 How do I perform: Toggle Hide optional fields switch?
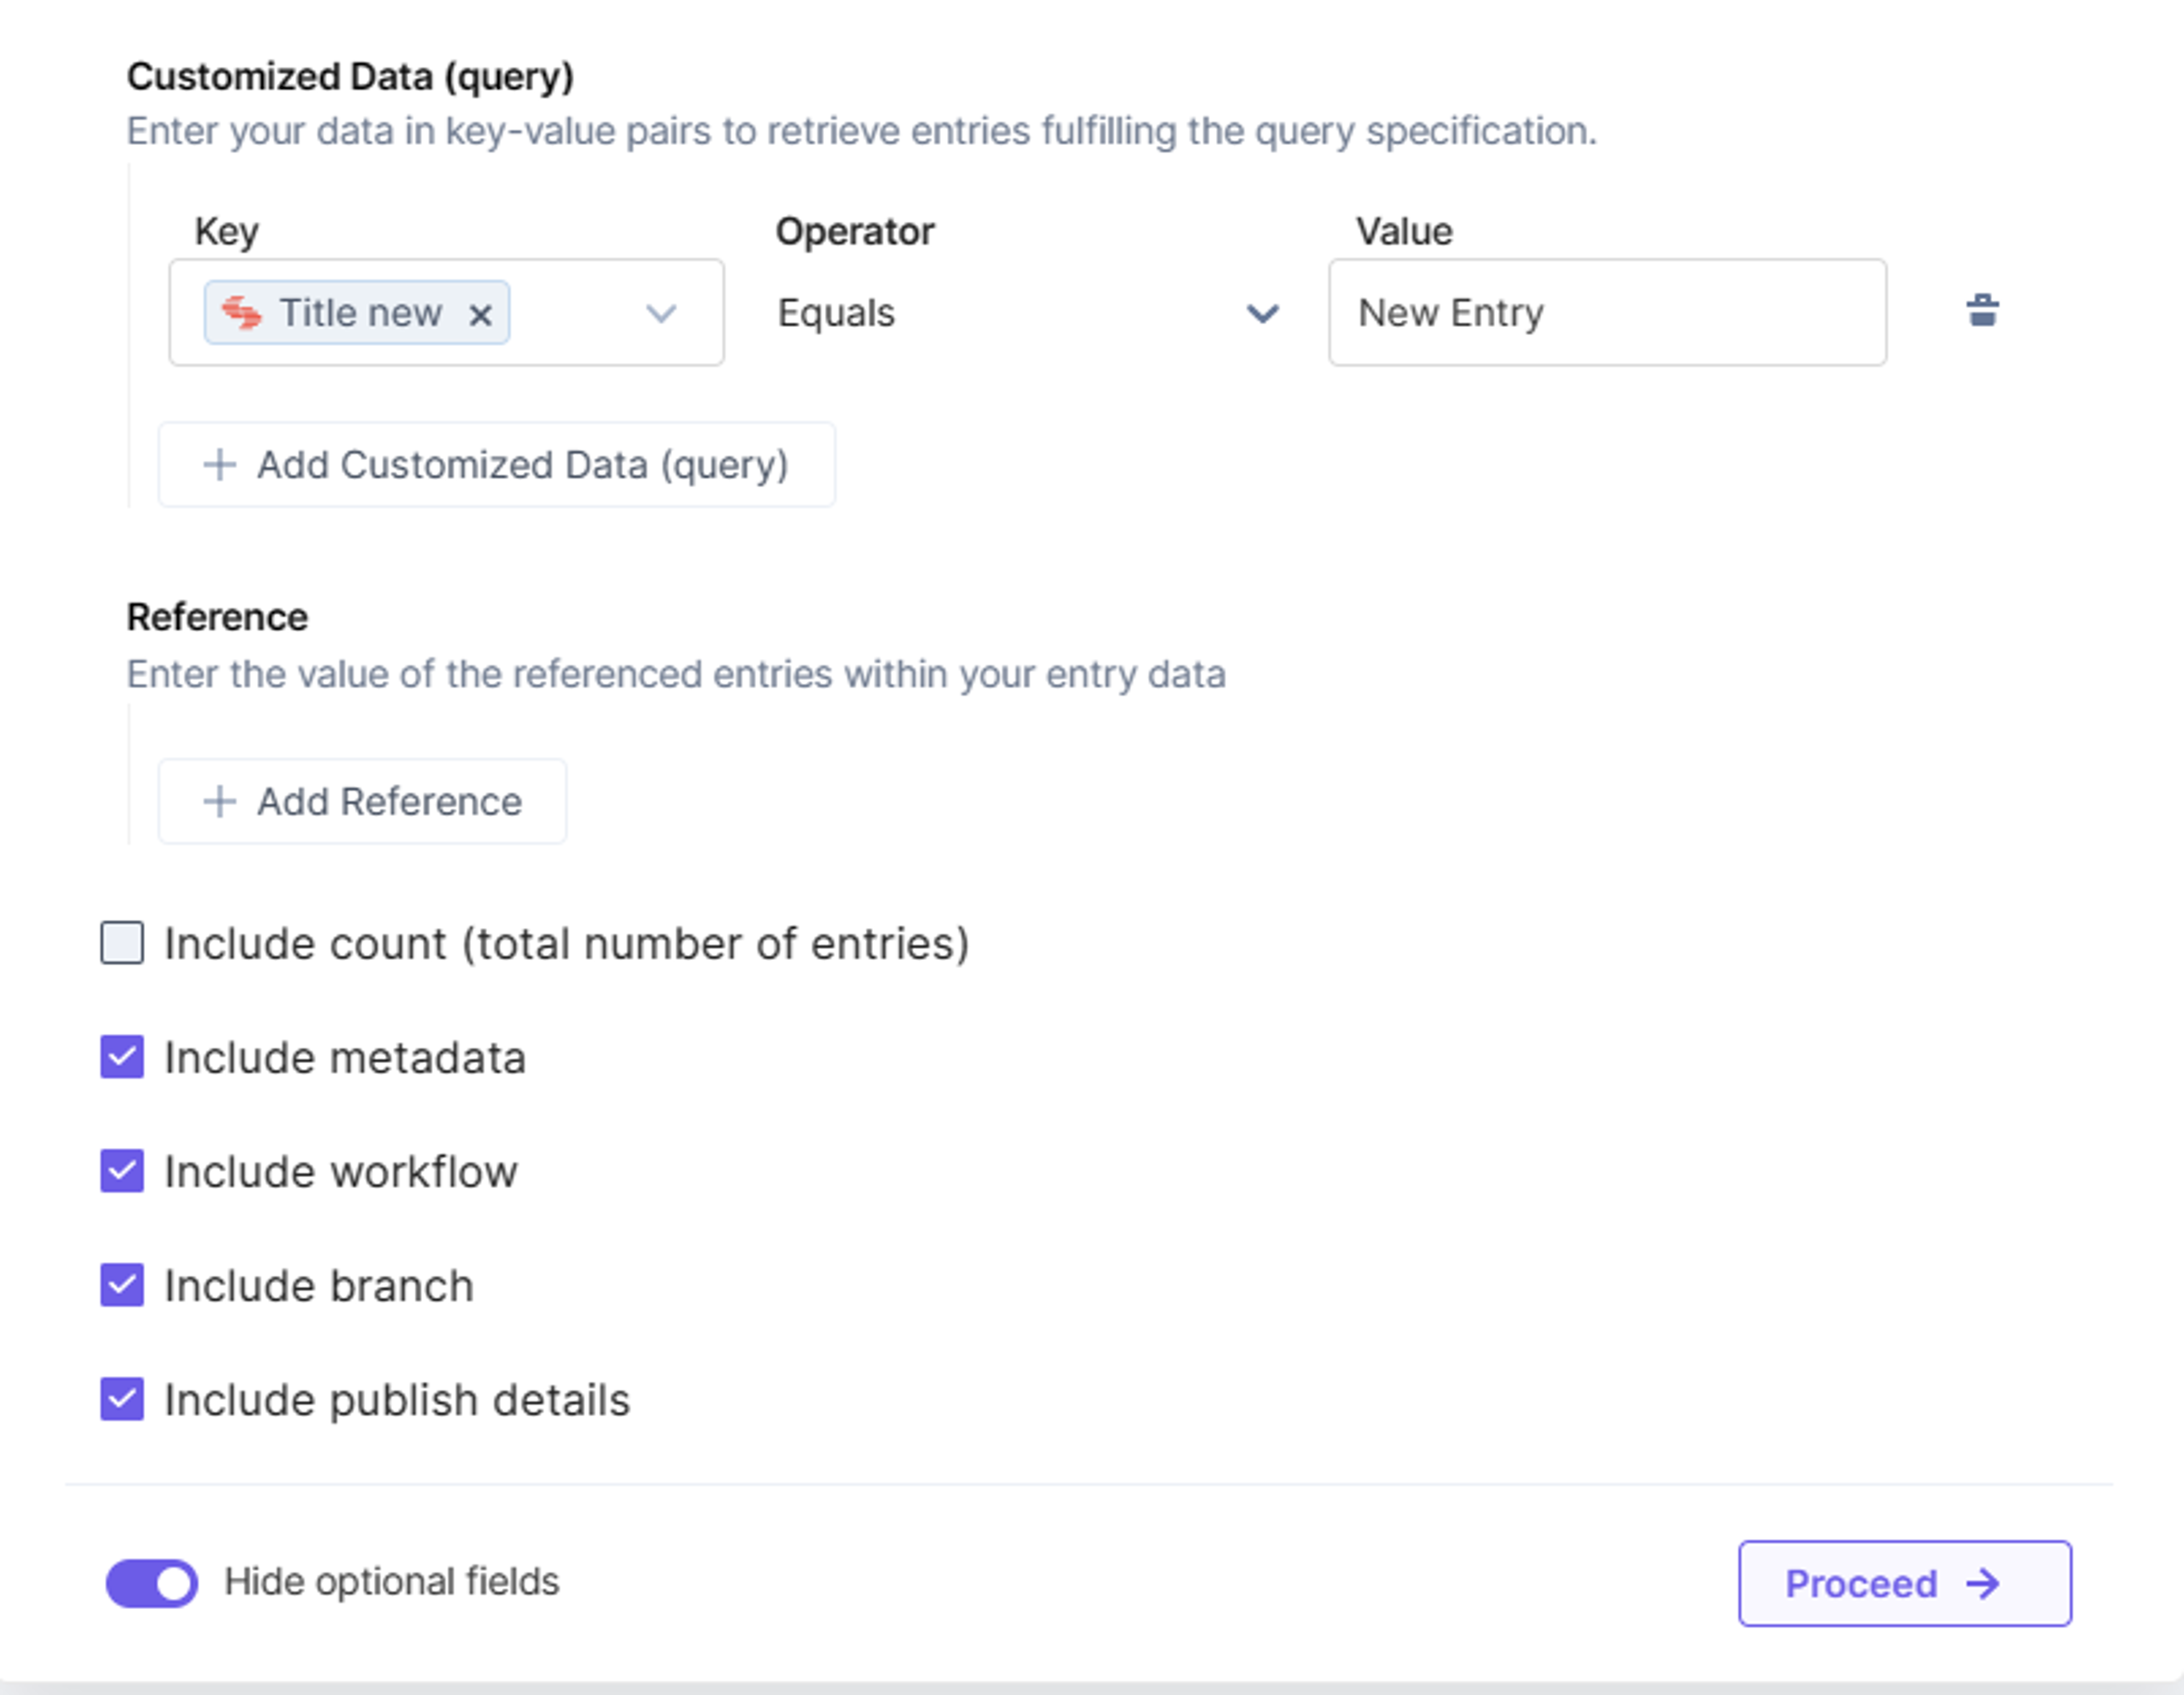click(x=152, y=1583)
